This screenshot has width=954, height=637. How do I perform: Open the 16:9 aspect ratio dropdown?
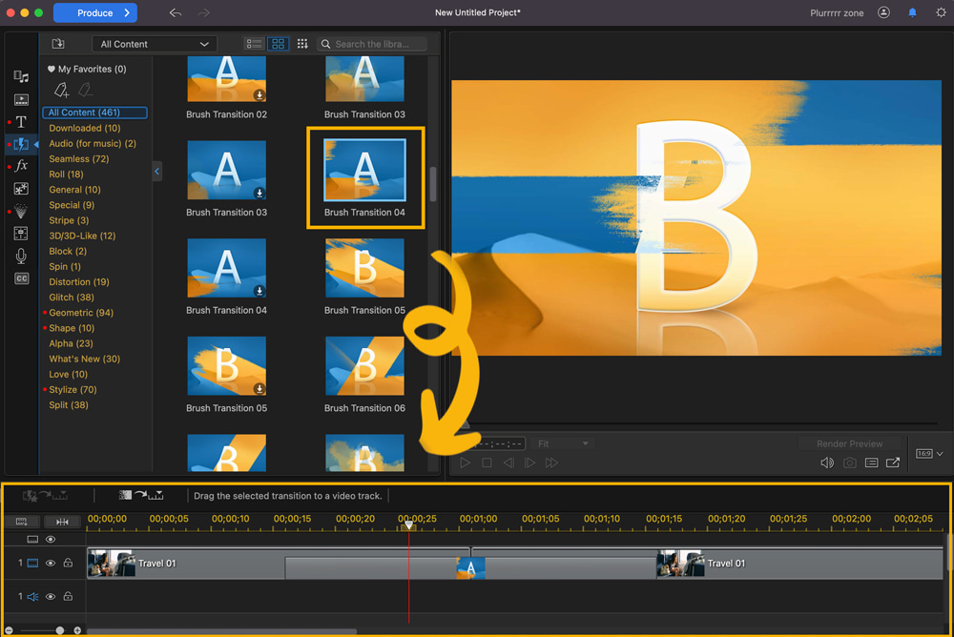[x=928, y=453]
